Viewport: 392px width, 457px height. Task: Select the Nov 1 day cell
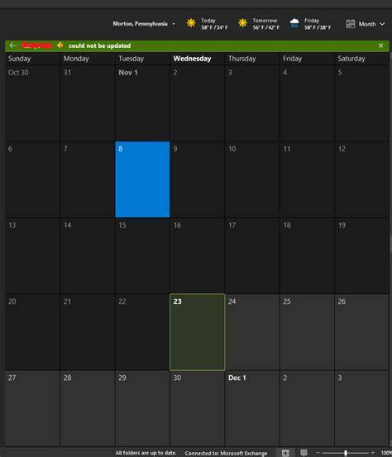(x=142, y=103)
